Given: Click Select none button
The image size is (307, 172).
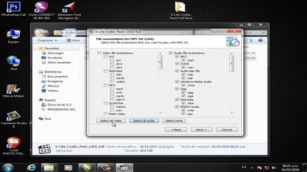Looking at the screenshot, I should point(174,121).
